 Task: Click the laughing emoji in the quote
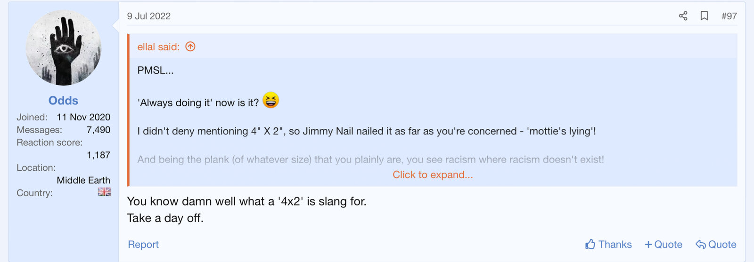(x=270, y=100)
